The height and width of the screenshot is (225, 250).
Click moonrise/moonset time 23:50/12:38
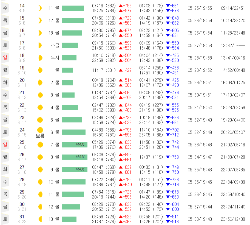click(233, 219)
